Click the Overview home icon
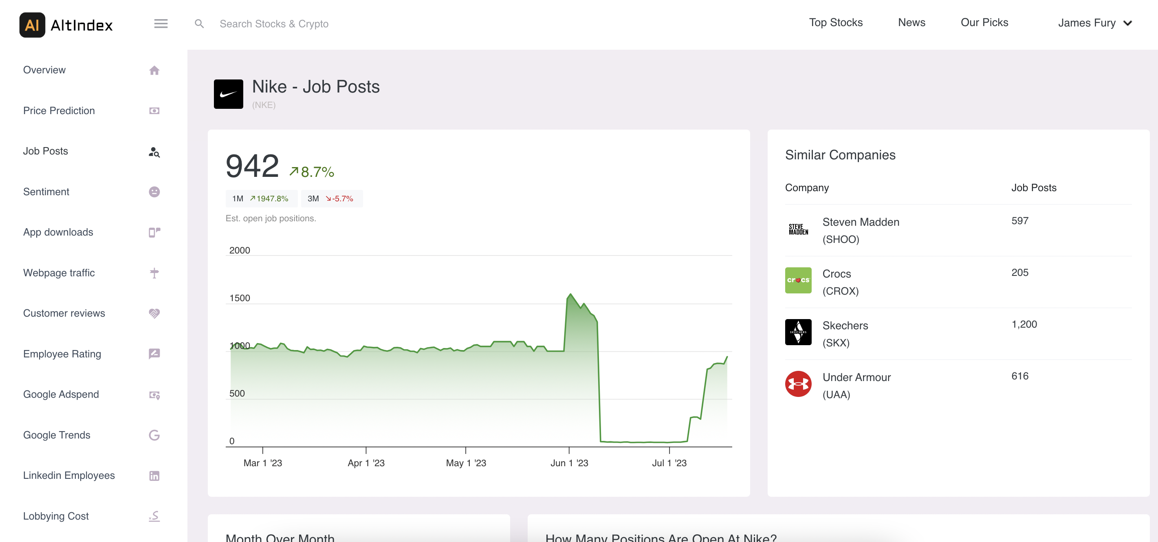The width and height of the screenshot is (1158, 542). pyautogui.click(x=154, y=70)
